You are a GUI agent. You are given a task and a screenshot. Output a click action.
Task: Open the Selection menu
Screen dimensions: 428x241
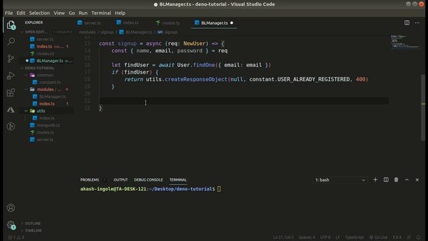39,13
